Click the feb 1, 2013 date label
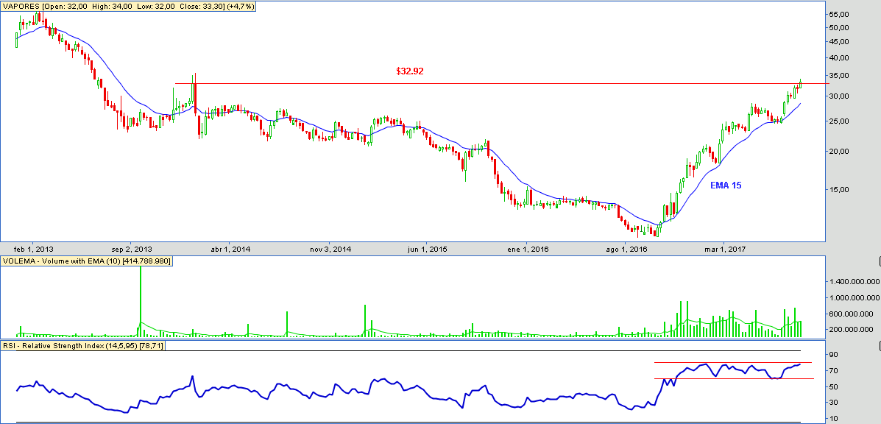 (x=35, y=248)
